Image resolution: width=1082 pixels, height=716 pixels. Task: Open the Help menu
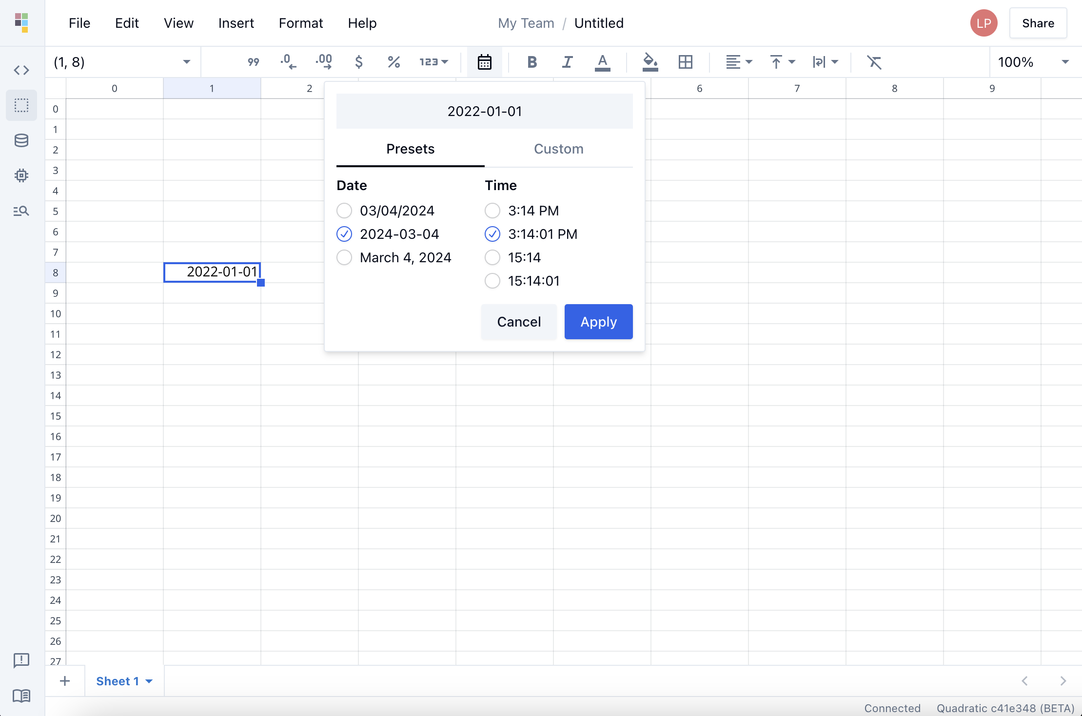(362, 23)
